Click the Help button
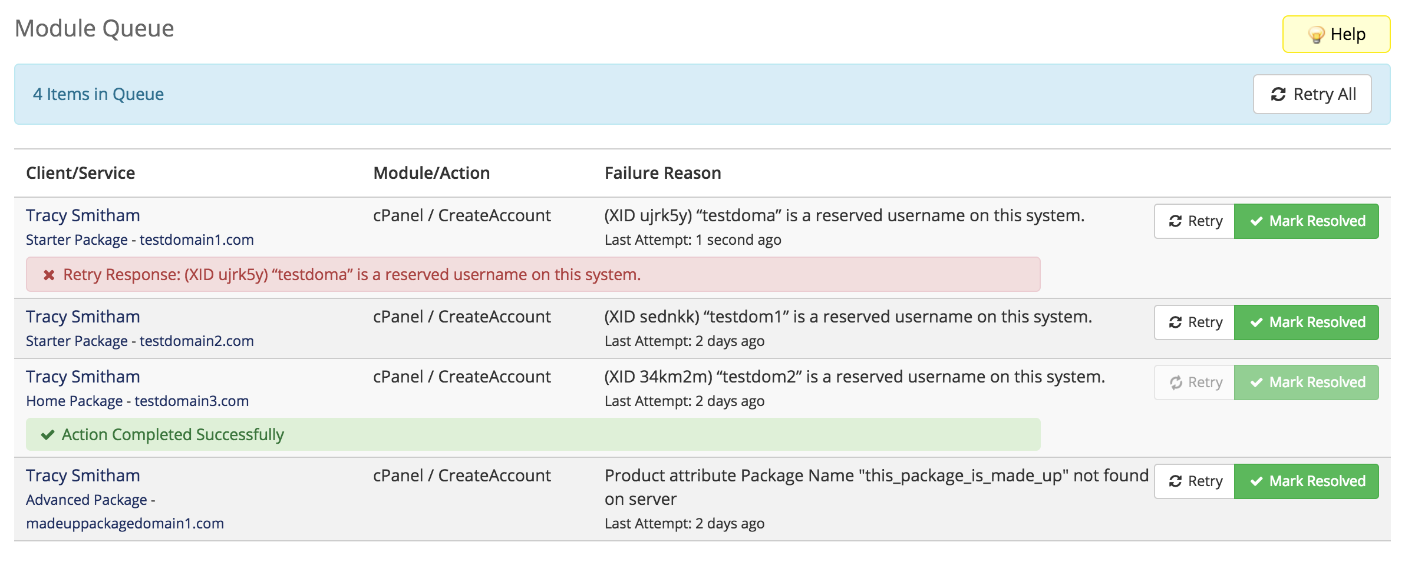This screenshot has height=572, width=1405. (x=1336, y=34)
